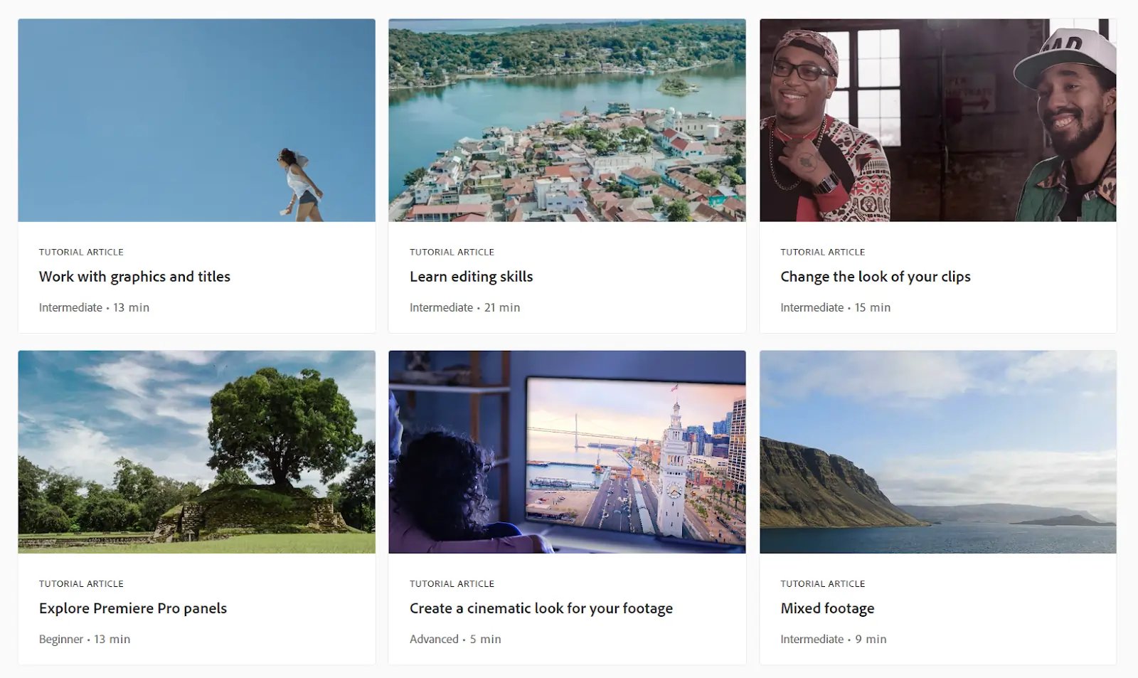Viewport: 1138px width, 678px height.
Task: Open 'Explore Premiere Pro panels' tutorial
Action: [133, 608]
